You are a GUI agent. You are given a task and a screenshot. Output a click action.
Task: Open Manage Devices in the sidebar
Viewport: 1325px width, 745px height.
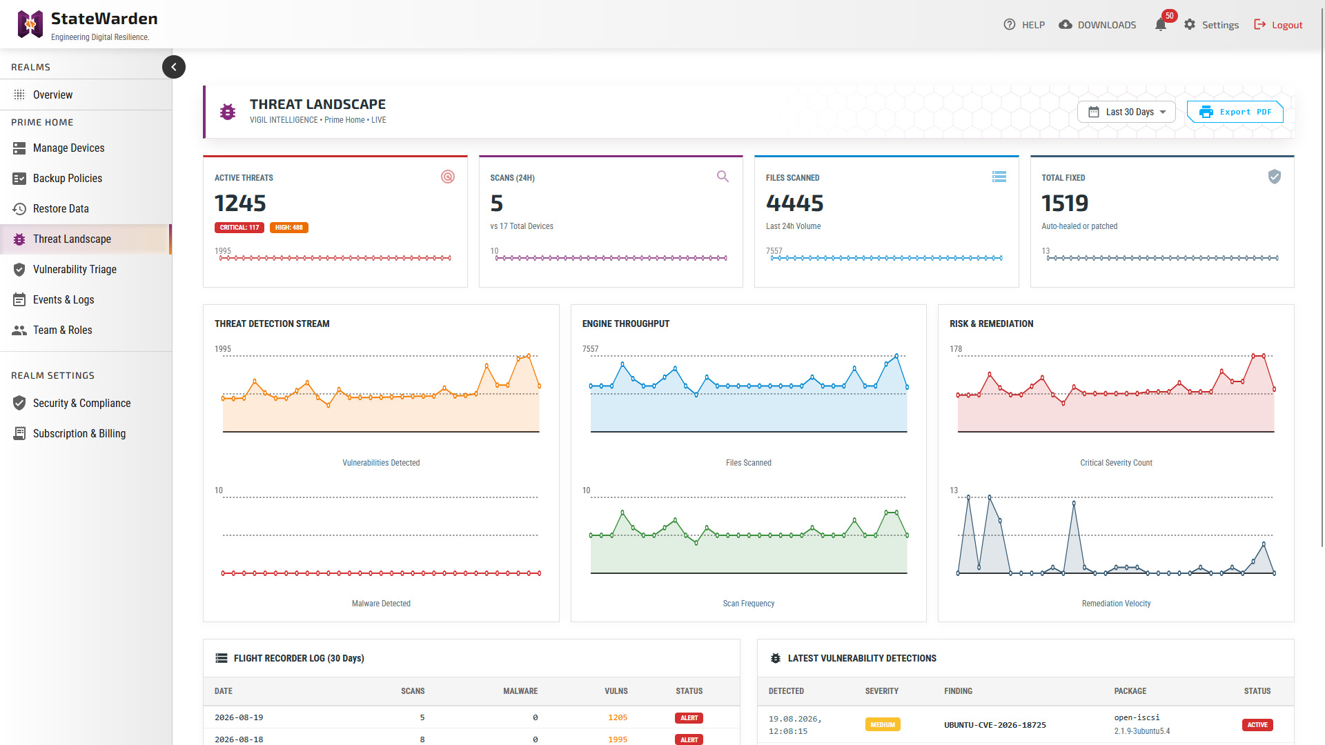86,148
